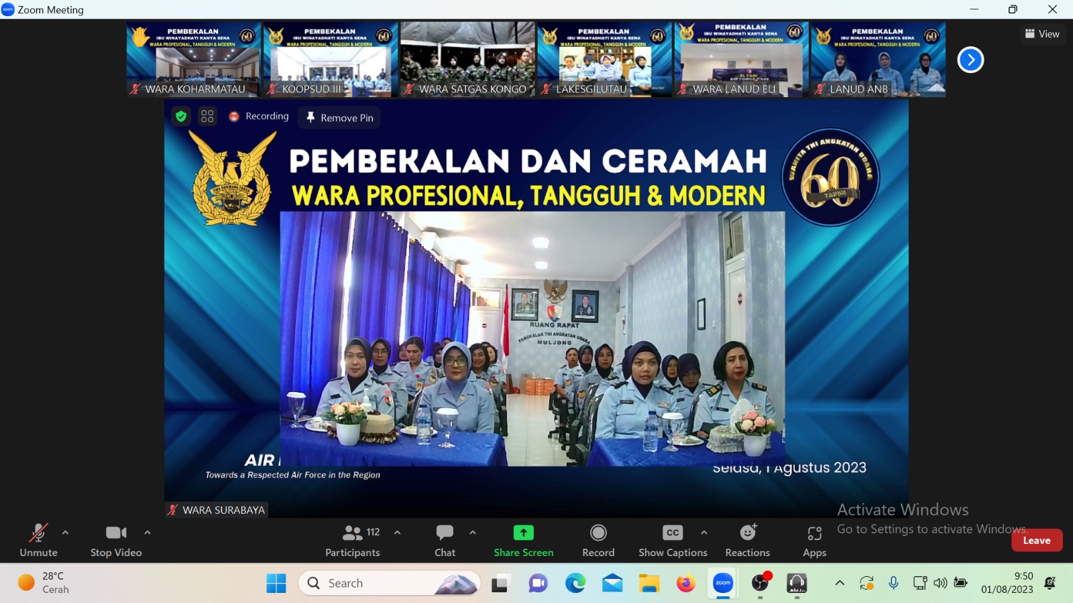Viewport: 1073px width, 603px height.
Task: Click the taskbar Search box
Action: (x=390, y=584)
